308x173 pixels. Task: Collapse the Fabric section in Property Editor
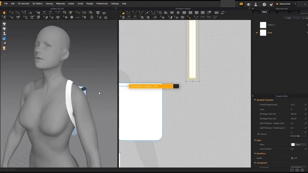[255, 140]
